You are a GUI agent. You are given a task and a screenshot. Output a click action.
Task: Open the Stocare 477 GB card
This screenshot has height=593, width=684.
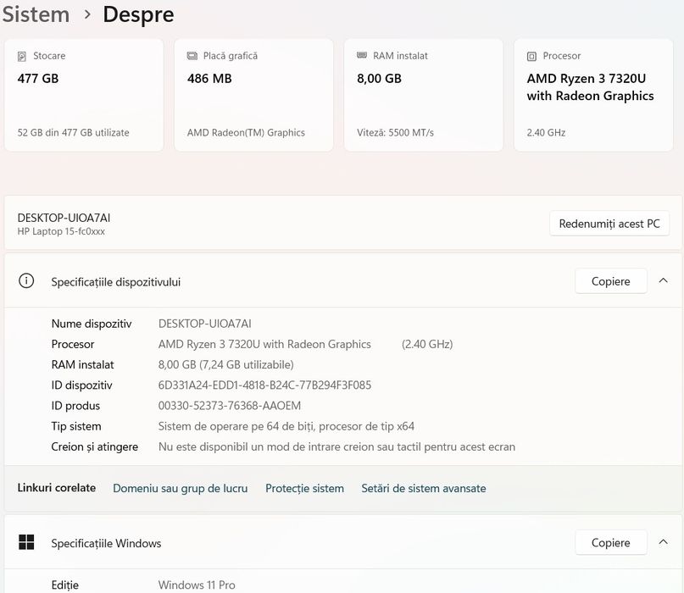pyautogui.click(x=84, y=95)
